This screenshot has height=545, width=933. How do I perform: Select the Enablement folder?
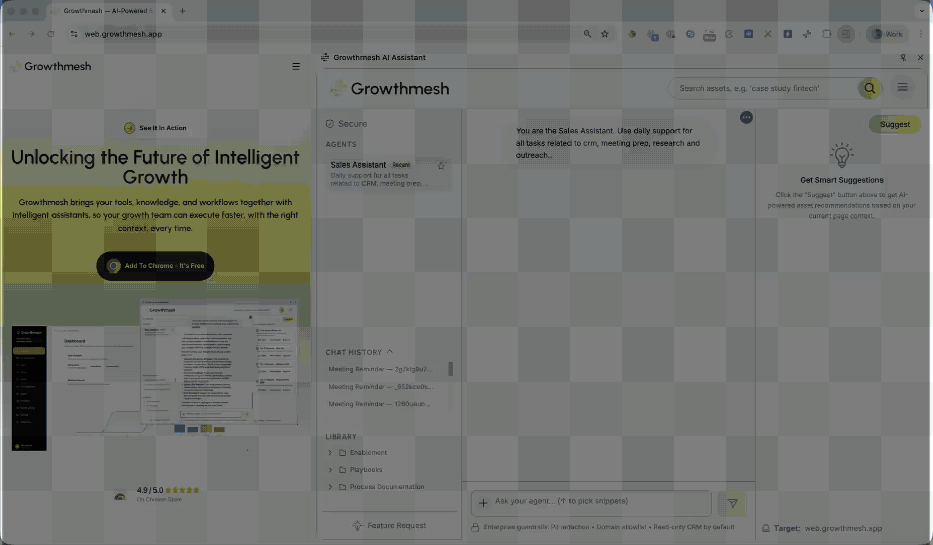pyautogui.click(x=368, y=453)
